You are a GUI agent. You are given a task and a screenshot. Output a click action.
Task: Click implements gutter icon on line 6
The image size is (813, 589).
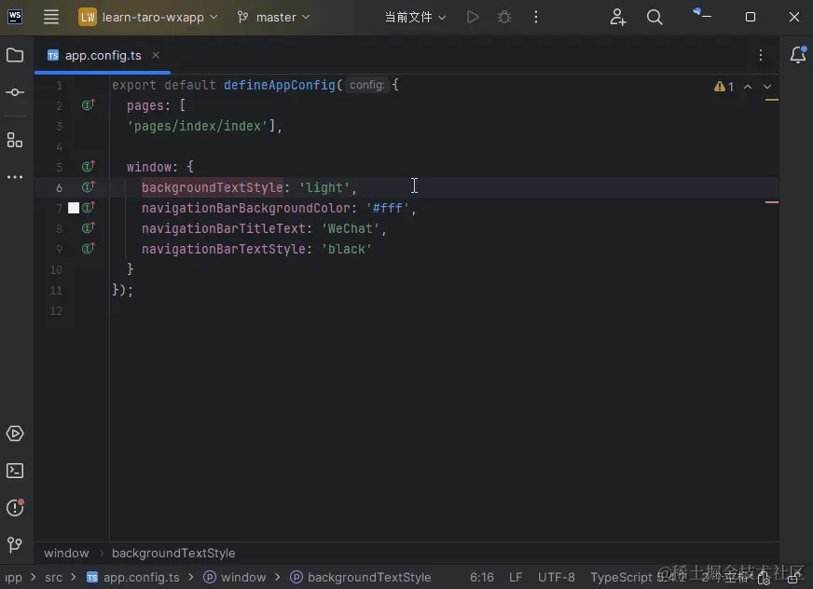click(89, 186)
